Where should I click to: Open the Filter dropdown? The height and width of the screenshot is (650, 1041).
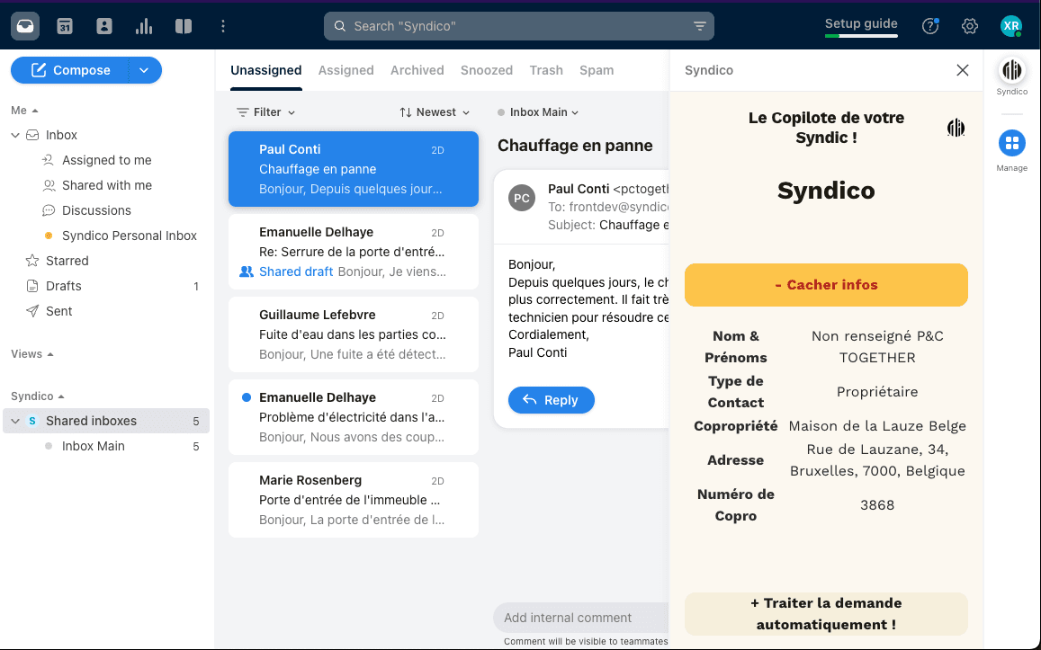pyautogui.click(x=265, y=112)
